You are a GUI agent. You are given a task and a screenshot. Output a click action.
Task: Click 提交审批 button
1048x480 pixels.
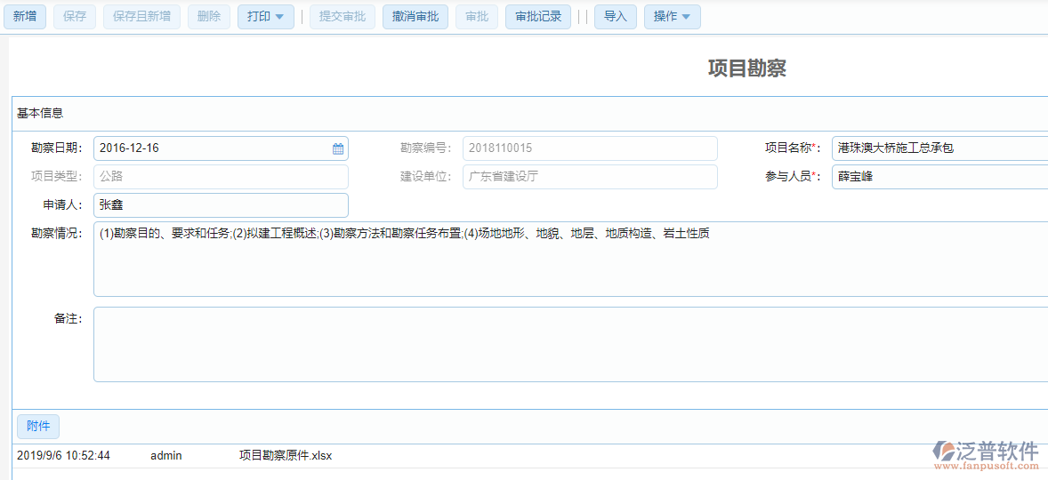pyautogui.click(x=343, y=17)
